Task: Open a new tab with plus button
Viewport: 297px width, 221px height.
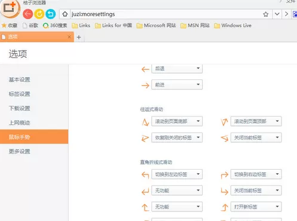Action: click(x=79, y=37)
